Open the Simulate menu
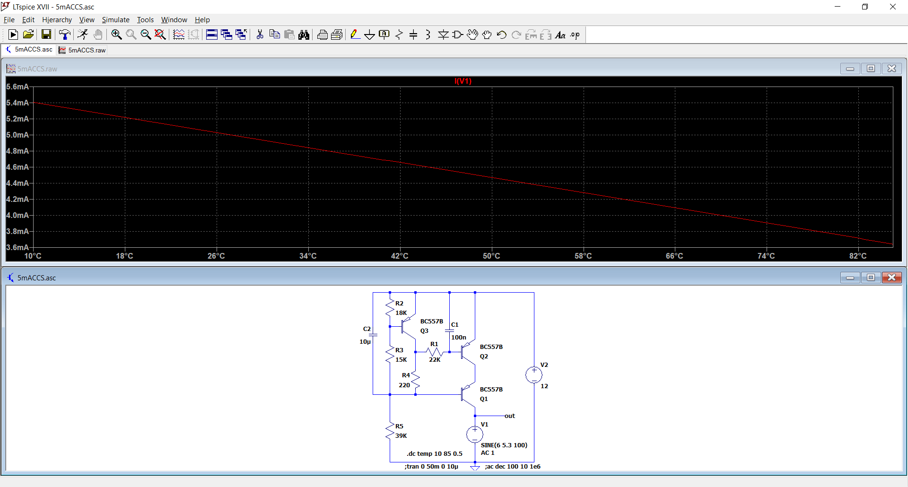Viewport: 908px width, 487px height. pos(115,19)
